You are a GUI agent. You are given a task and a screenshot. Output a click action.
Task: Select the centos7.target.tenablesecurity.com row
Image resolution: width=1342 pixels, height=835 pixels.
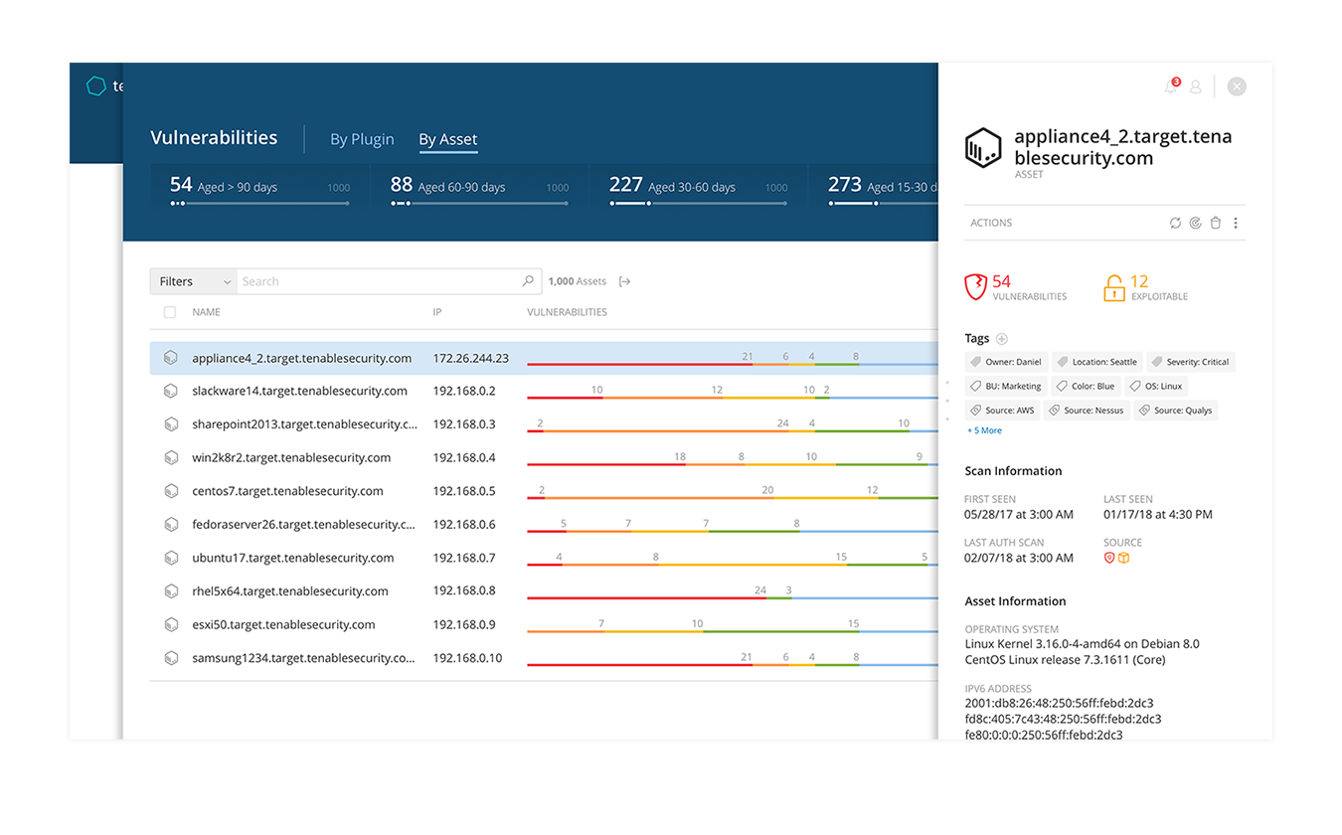287,491
